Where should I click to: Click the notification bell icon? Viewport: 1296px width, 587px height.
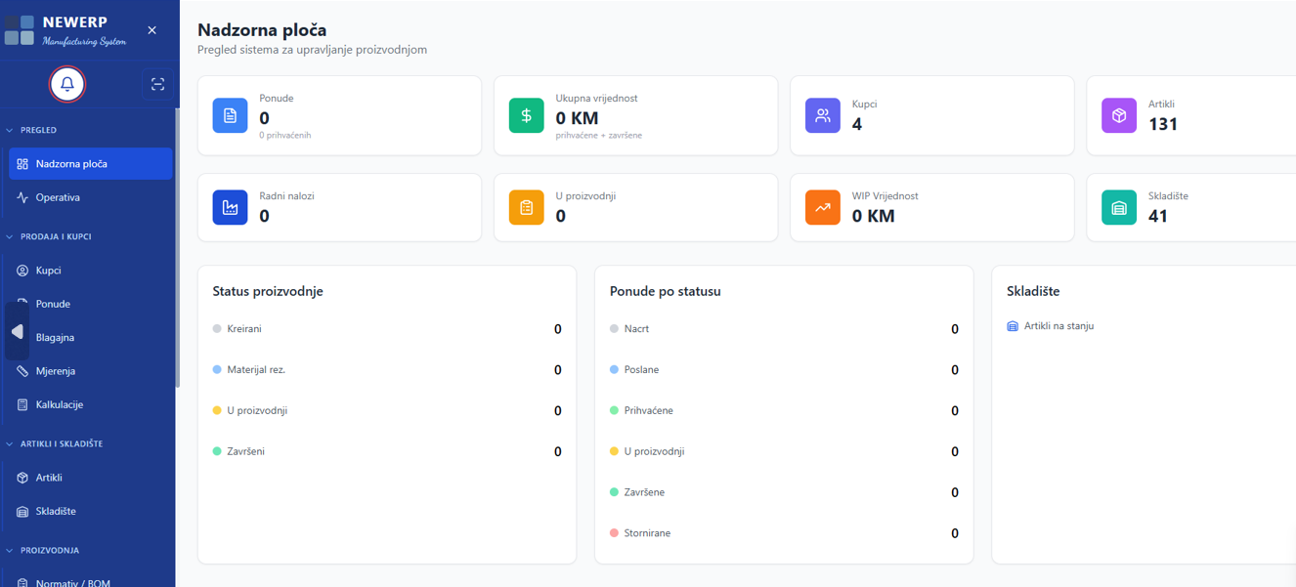[67, 84]
